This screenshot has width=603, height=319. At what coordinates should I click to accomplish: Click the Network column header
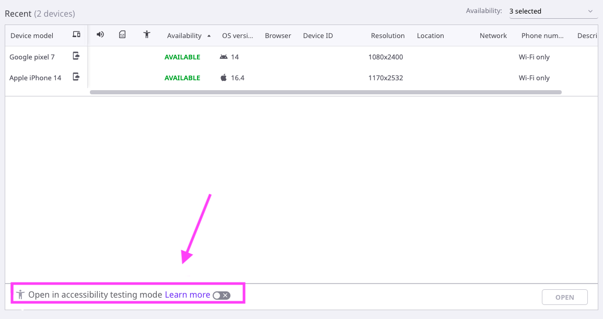[493, 36]
